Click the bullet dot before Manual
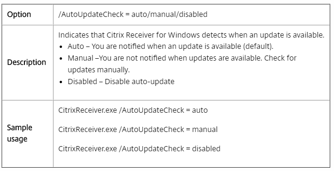This screenshot has width=334, height=171. pyautogui.click(x=62, y=59)
